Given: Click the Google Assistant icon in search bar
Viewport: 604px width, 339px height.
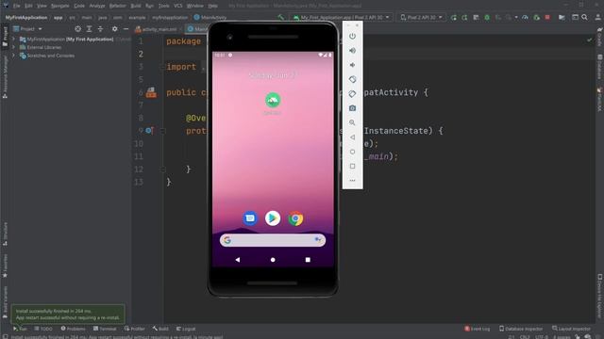Looking at the screenshot, I should (x=318, y=240).
